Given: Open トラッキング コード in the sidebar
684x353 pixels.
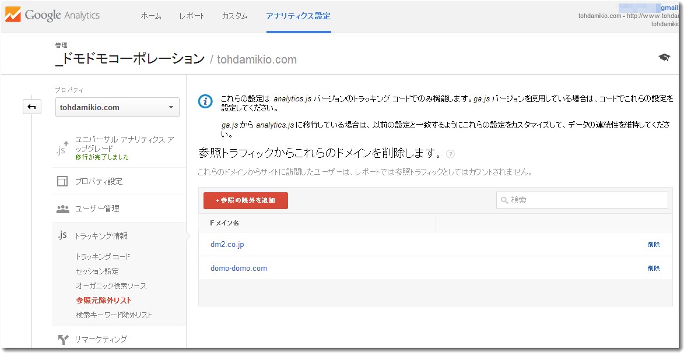Looking at the screenshot, I should [x=103, y=256].
